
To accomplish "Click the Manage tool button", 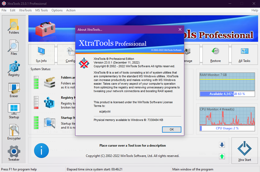I will point(192,55).
